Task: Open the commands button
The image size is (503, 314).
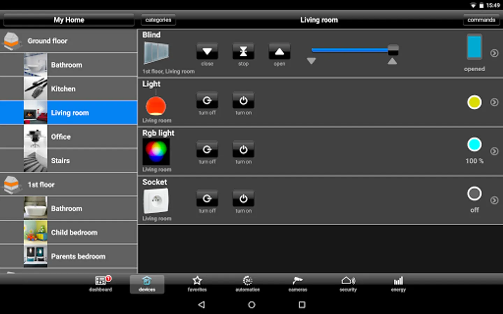Action: 481,20
